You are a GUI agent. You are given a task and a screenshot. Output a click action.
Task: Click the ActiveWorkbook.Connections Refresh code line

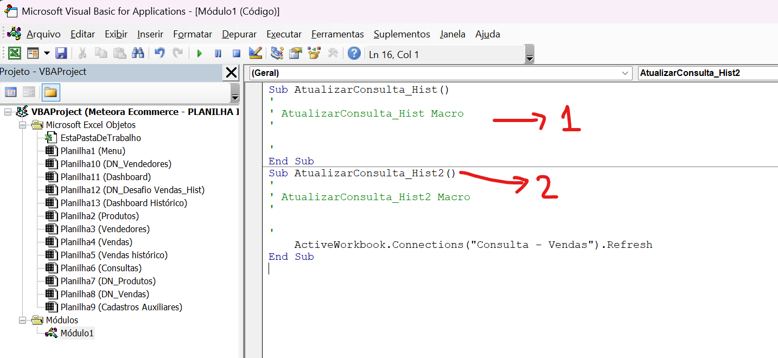pos(473,245)
